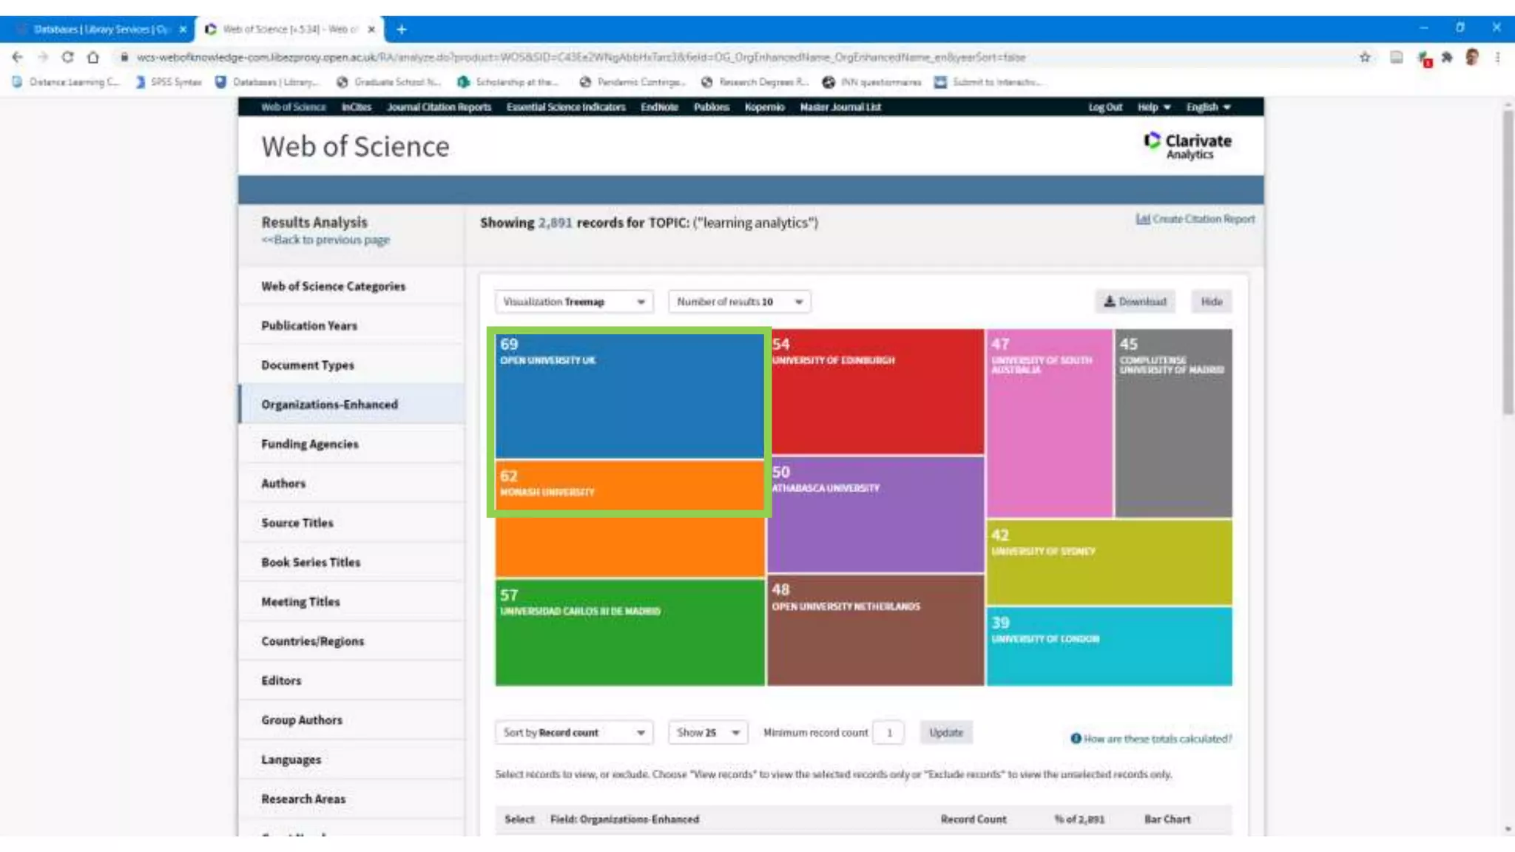Click the Log Out link

point(1105,107)
